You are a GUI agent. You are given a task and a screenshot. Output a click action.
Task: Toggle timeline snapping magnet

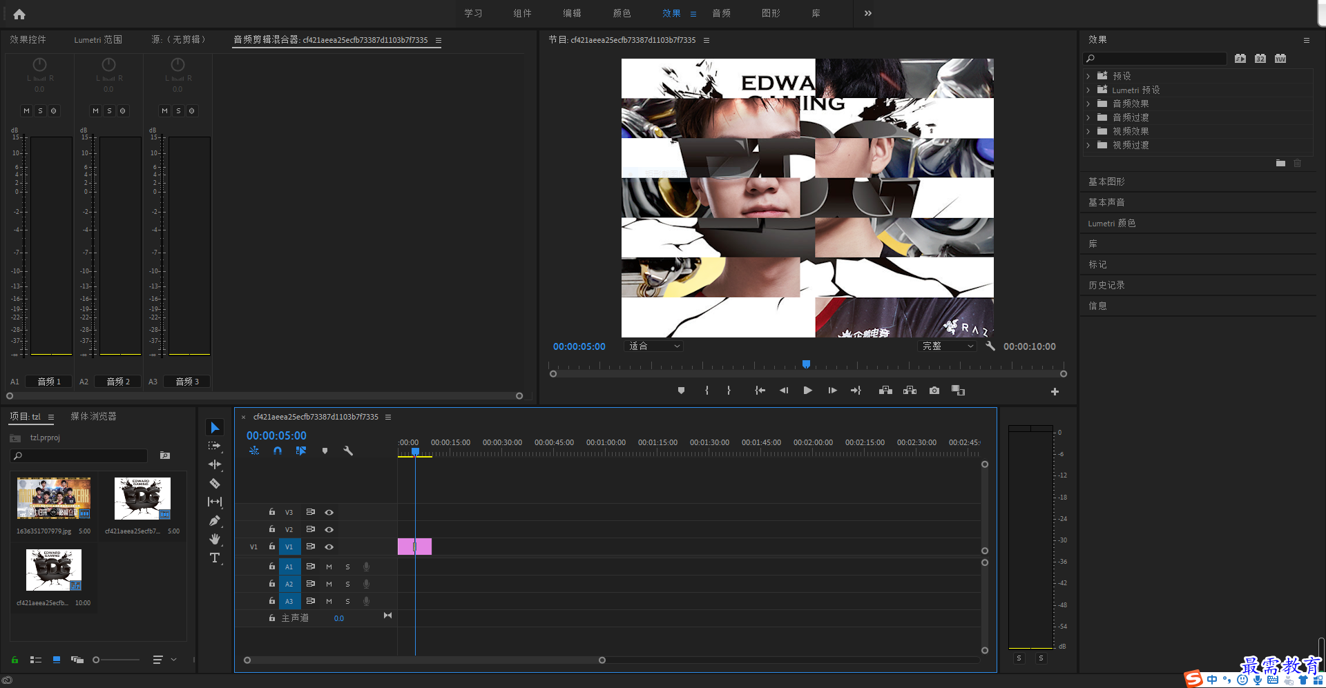277,451
